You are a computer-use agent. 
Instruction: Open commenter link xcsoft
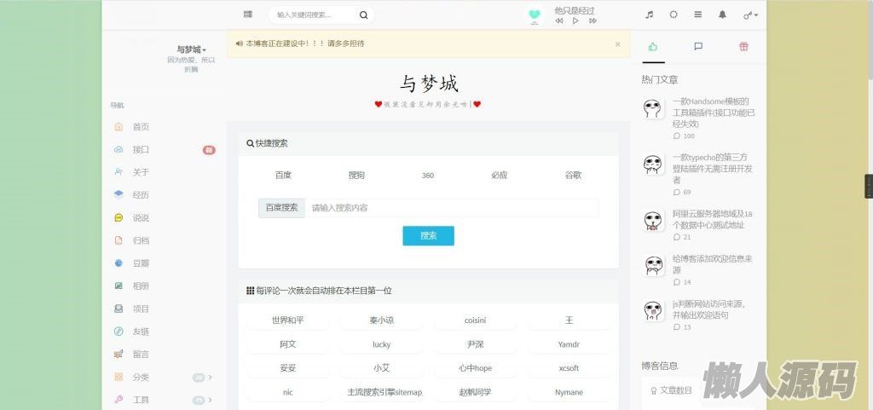click(569, 368)
